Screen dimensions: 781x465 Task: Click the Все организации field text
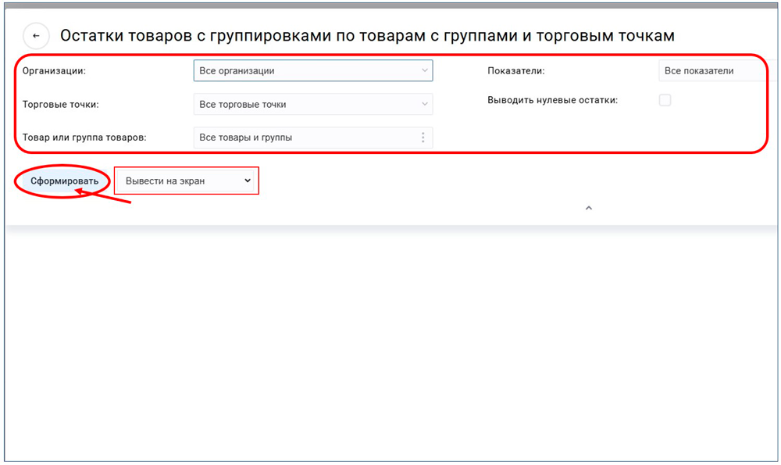coord(237,71)
